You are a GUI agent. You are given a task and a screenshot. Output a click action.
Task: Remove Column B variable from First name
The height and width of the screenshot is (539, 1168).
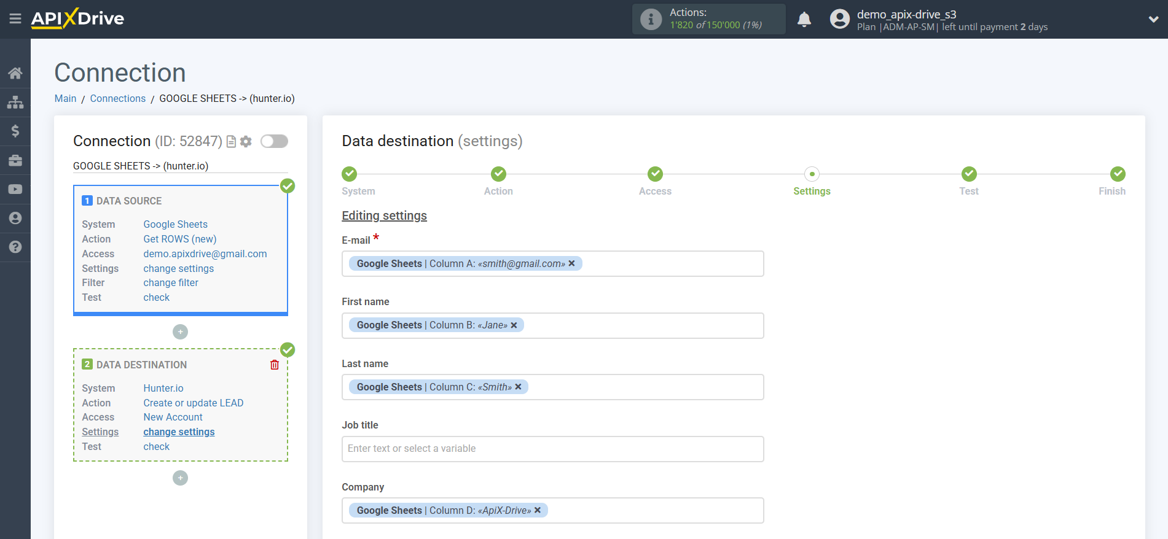tap(514, 325)
